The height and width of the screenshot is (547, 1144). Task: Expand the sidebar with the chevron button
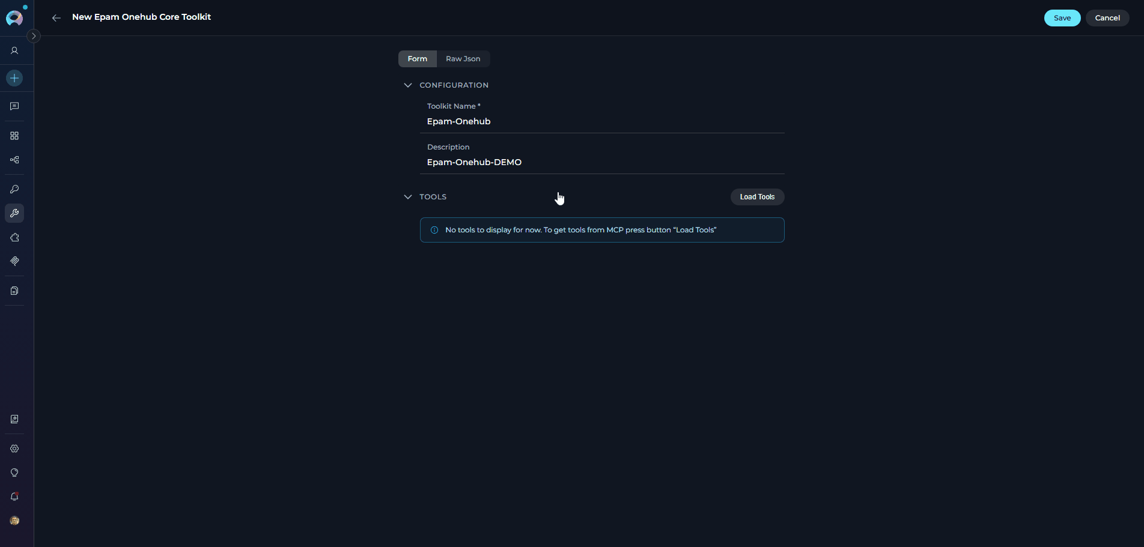[34, 36]
